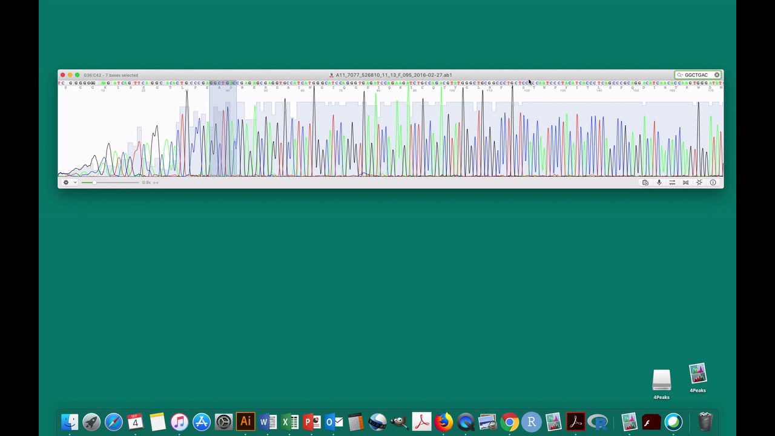This screenshot has height=436, width=775.
Task: Adjust the horizontal zoom slider
Action: [x=110, y=182]
